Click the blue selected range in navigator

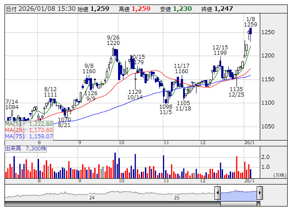[239, 195]
